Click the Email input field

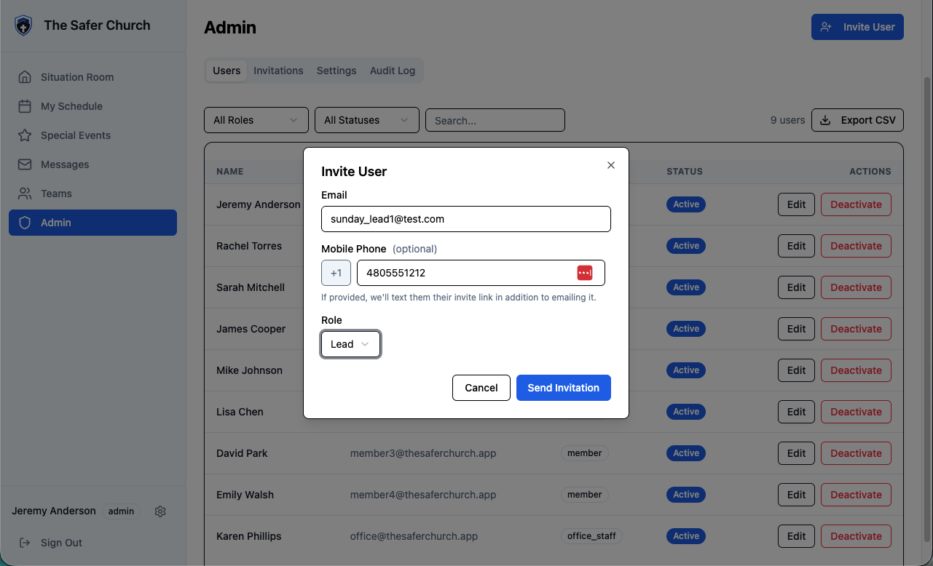466,219
